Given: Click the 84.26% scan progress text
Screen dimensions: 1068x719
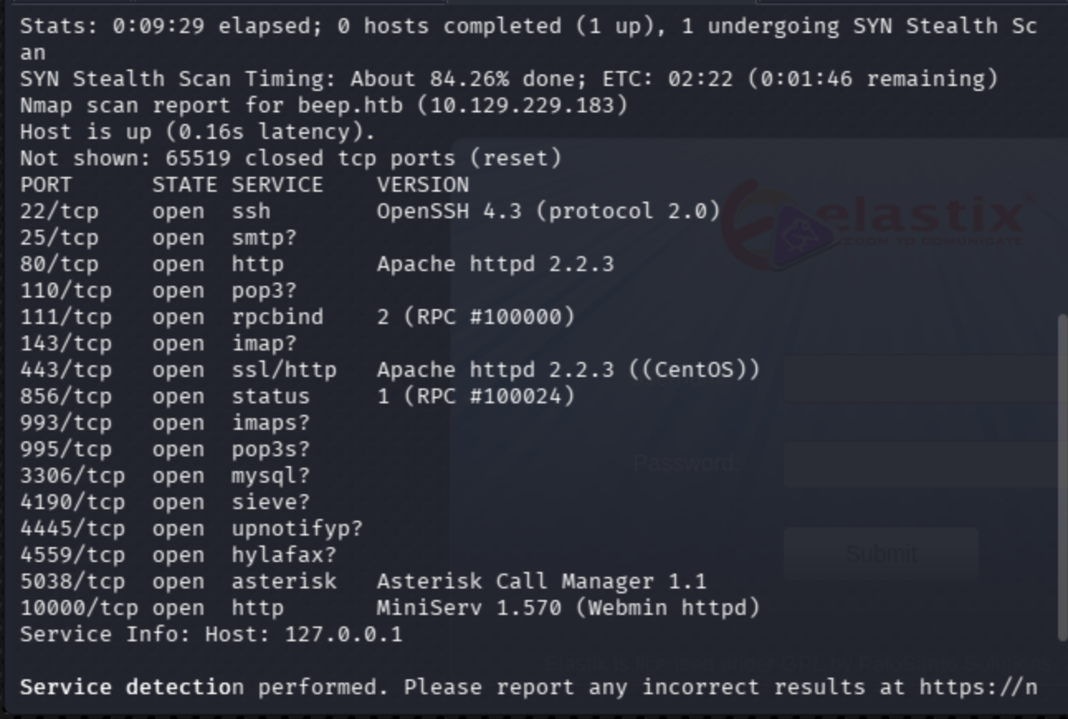Looking at the screenshot, I should coord(469,79).
